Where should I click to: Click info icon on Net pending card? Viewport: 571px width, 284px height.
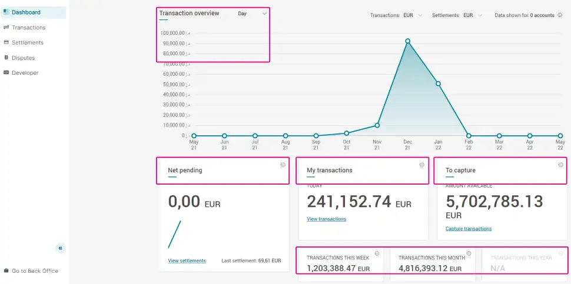click(283, 165)
